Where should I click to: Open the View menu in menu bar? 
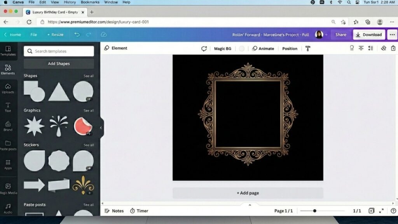click(55, 2)
